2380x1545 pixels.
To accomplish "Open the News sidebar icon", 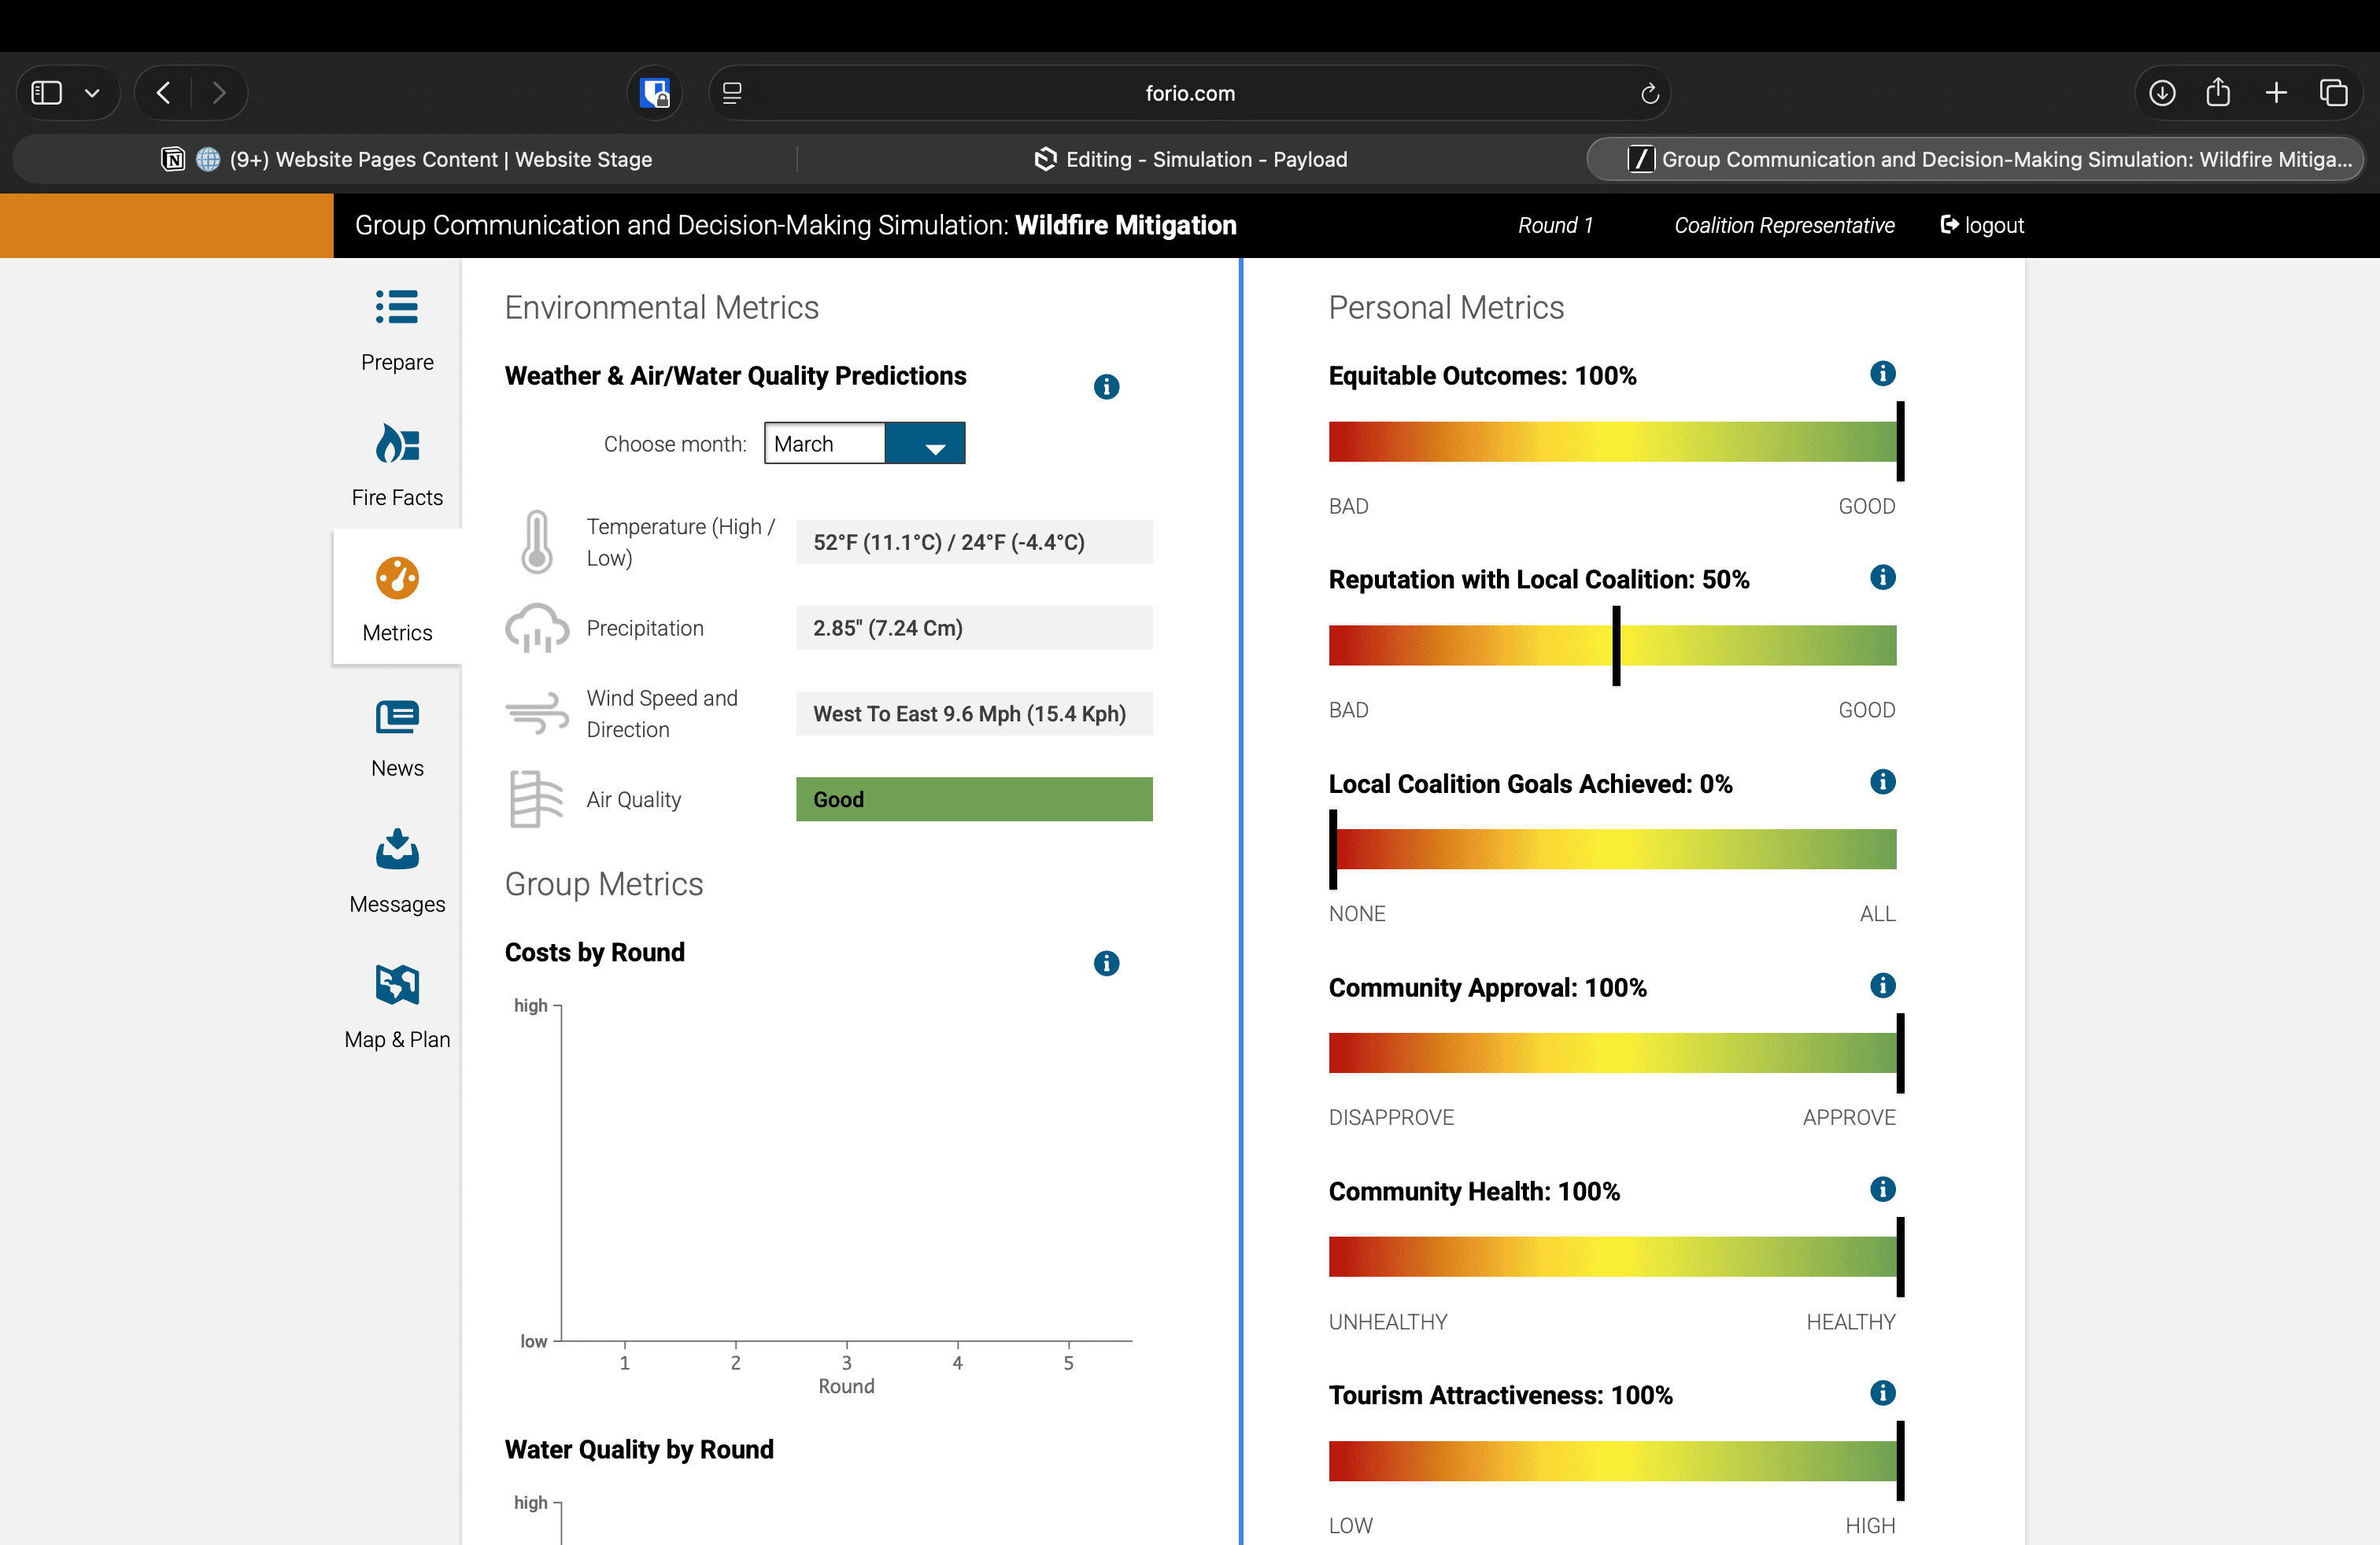I will point(397,717).
